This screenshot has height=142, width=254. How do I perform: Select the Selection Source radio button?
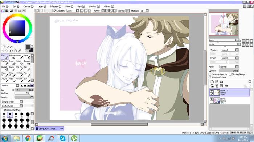click(x=210, y=77)
